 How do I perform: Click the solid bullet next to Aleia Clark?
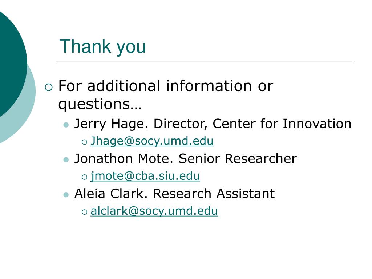coord(66,195)
